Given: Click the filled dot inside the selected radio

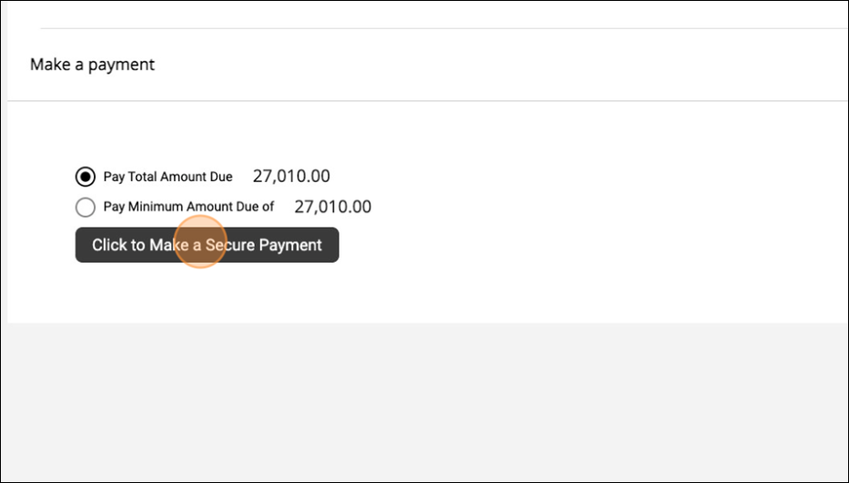Looking at the screenshot, I should click(86, 176).
